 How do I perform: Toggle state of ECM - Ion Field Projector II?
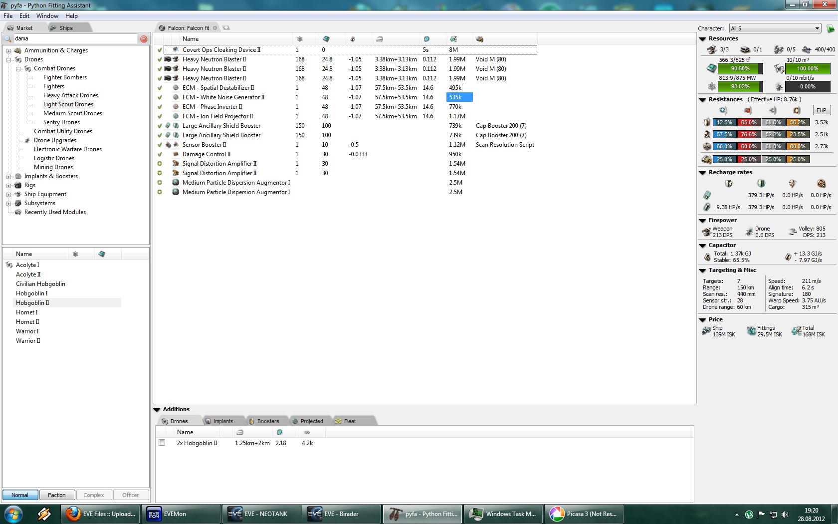tap(160, 116)
